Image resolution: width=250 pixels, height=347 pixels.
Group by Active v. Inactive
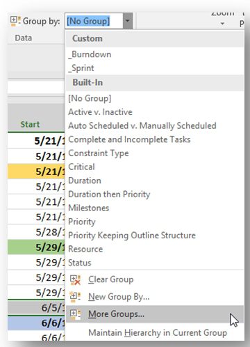click(100, 112)
